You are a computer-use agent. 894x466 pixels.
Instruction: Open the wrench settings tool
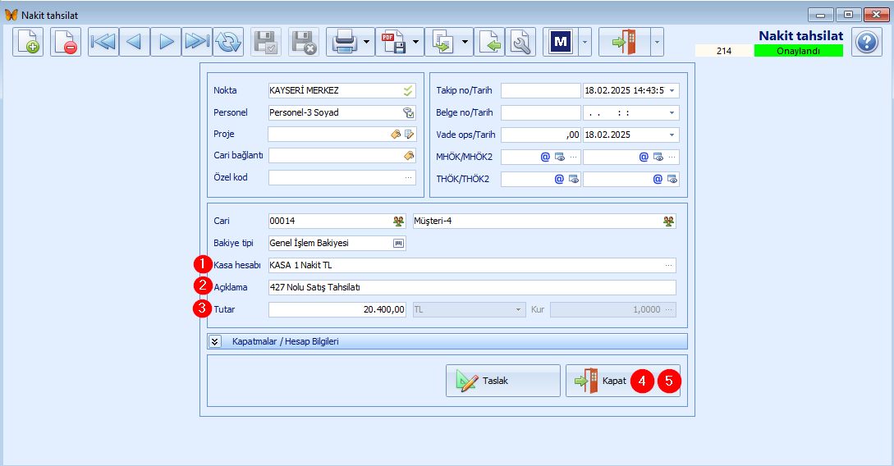(x=520, y=42)
